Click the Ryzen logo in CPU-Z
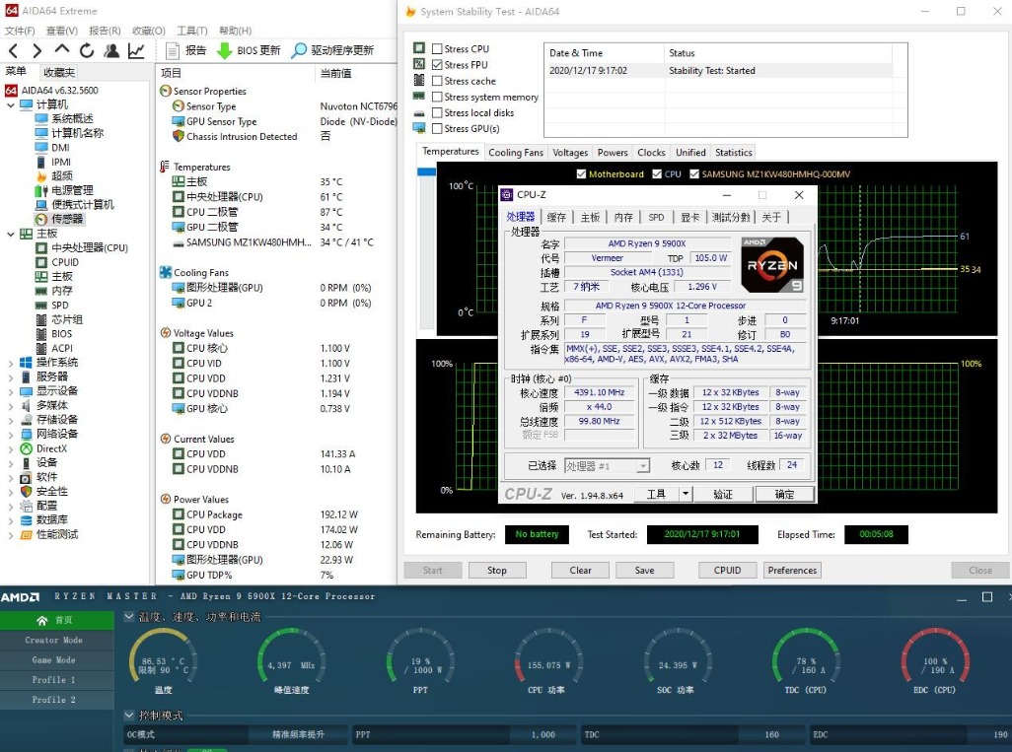 pos(772,264)
